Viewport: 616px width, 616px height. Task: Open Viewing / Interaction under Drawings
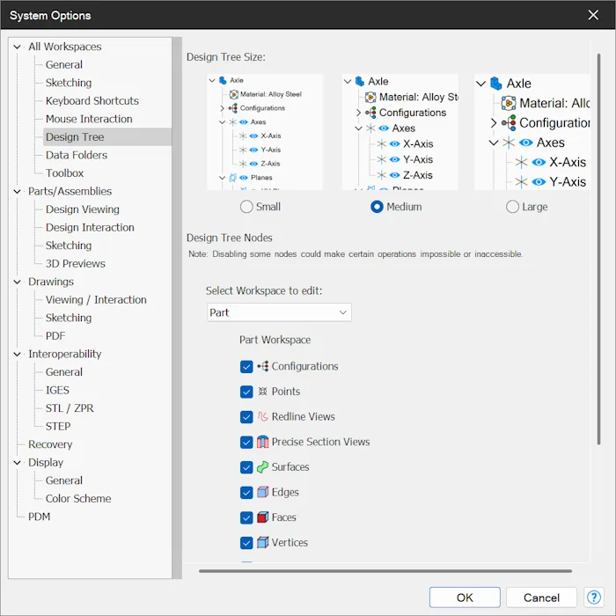coord(96,300)
